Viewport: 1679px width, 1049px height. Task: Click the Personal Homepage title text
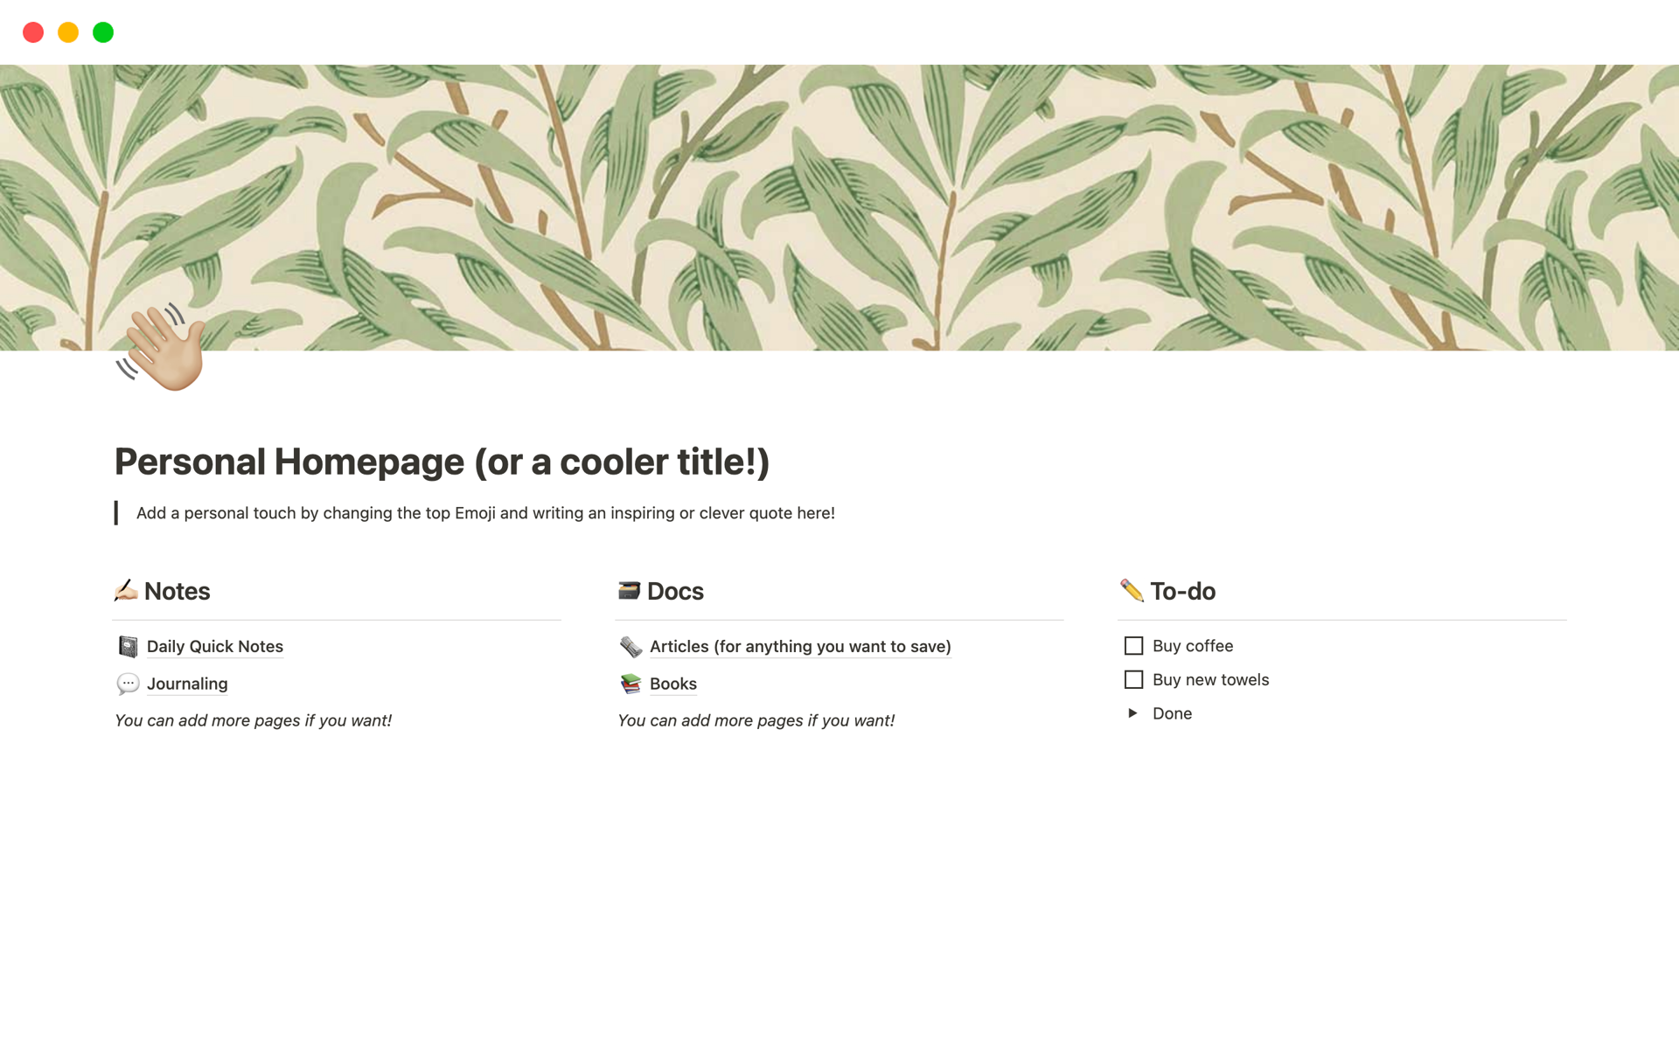coord(442,462)
